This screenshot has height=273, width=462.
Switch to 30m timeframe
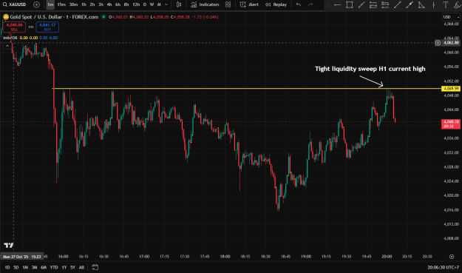coord(73,4)
